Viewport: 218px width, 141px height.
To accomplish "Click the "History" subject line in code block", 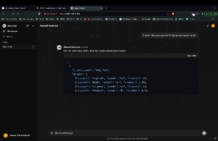I will pyautogui.click(x=112, y=91).
